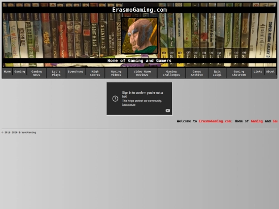Go to Gaming News page
279x209 pixels.
[x=37, y=73]
